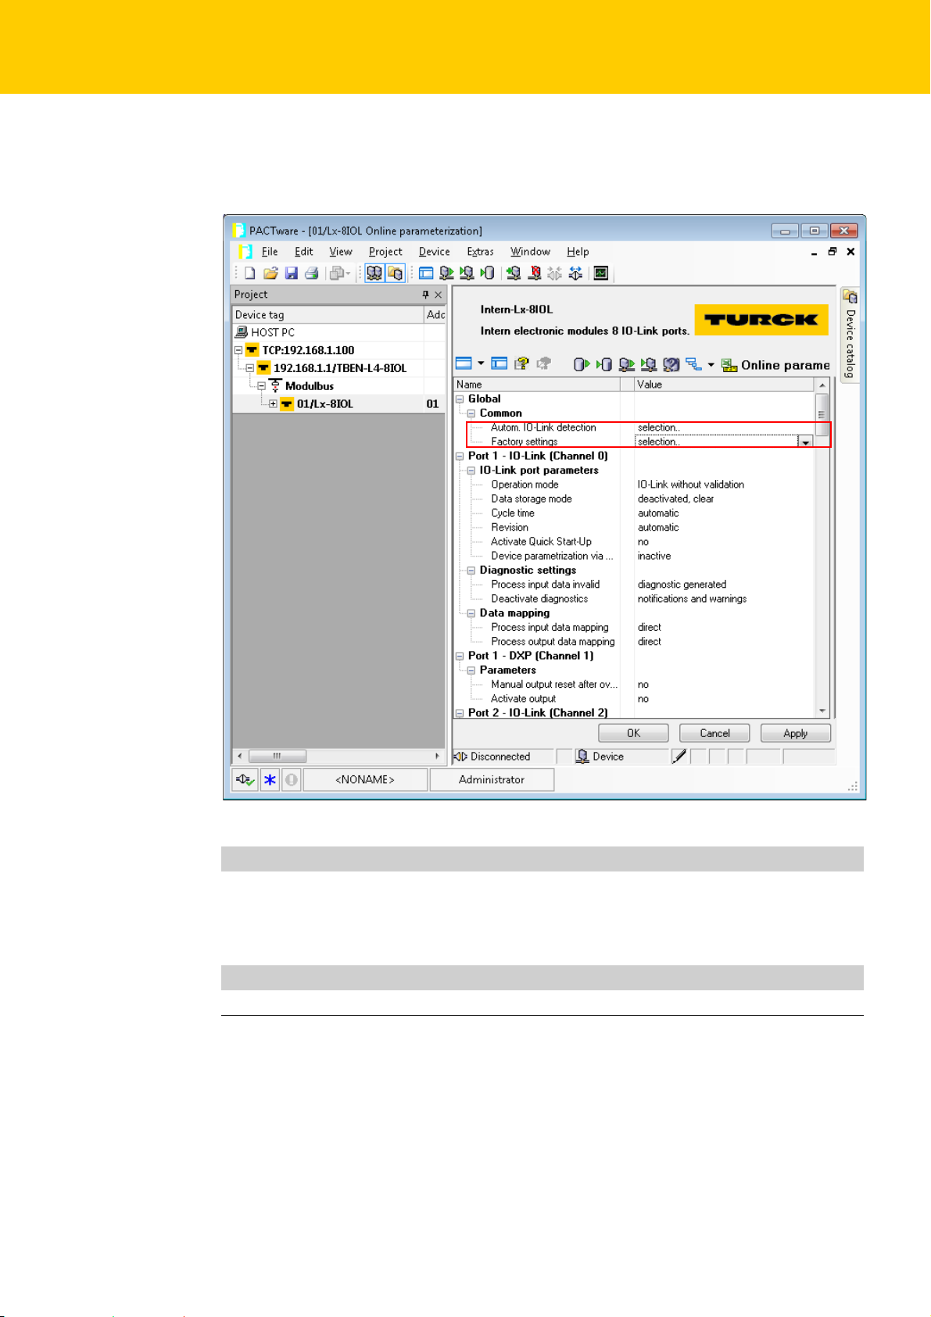Image resolution: width=931 pixels, height=1317 pixels.
Task: Collapse the TCP:192.168.1.100 tree node
Action: [238, 350]
